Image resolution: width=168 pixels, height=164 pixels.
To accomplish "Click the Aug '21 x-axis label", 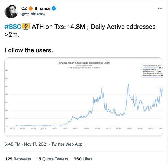I will coord(129,128).
